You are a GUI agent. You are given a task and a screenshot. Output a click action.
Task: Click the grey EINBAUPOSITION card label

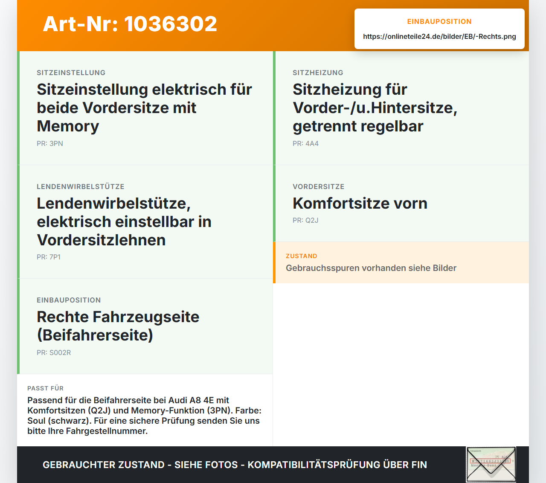click(69, 300)
